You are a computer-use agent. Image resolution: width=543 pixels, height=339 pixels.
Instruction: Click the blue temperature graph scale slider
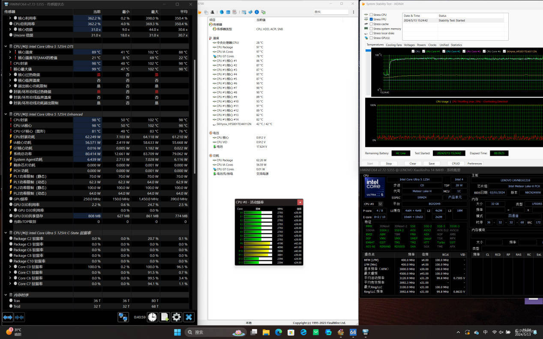[x=369, y=51]
